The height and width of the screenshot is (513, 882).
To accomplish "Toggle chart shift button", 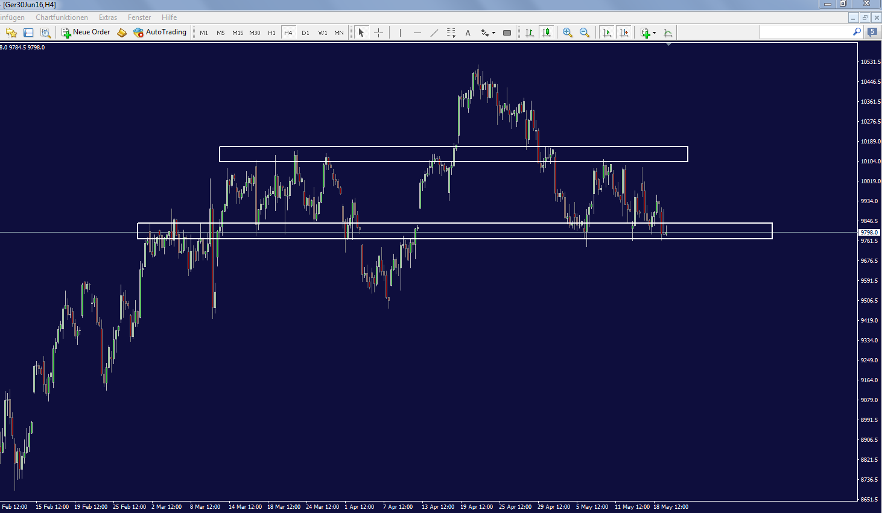I will pos(624,33).
